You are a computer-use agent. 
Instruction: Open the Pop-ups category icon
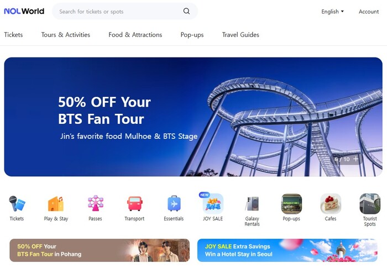(x=291, y=204)
